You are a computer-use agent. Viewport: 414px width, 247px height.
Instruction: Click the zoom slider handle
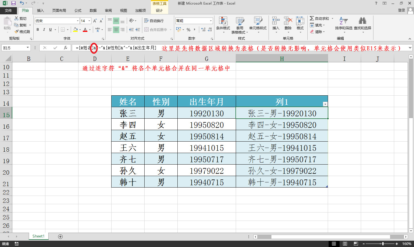(x=383, y=244)
